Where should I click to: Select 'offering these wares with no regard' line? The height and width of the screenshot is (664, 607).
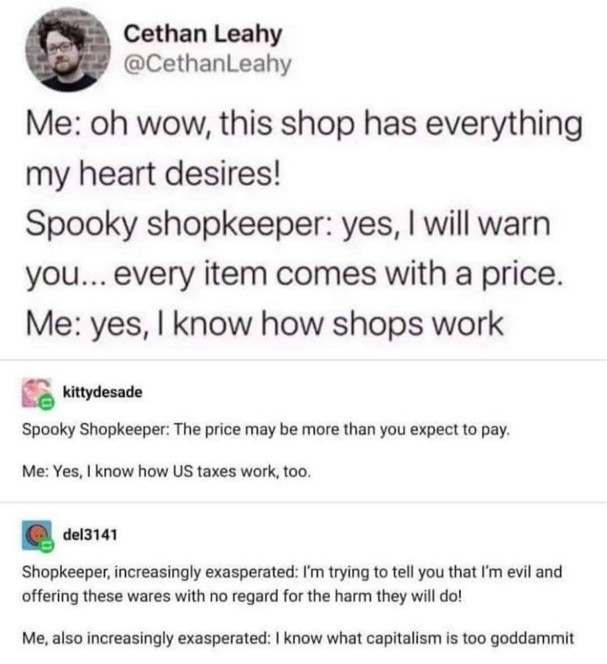tap(242, 596)
